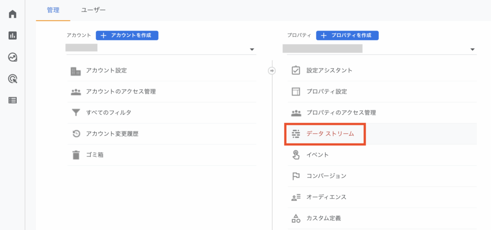The height and width of the screenshot is (230, 491).
Task: Open カスタム定義 in the property column
Action: (x=323, y=218)
